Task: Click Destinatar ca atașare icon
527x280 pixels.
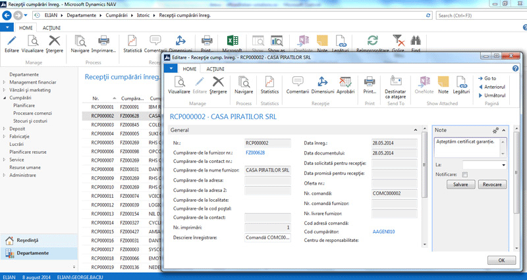Action: point(396,82)
